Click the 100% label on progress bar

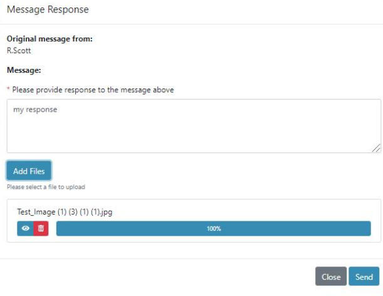click(214, 228)
